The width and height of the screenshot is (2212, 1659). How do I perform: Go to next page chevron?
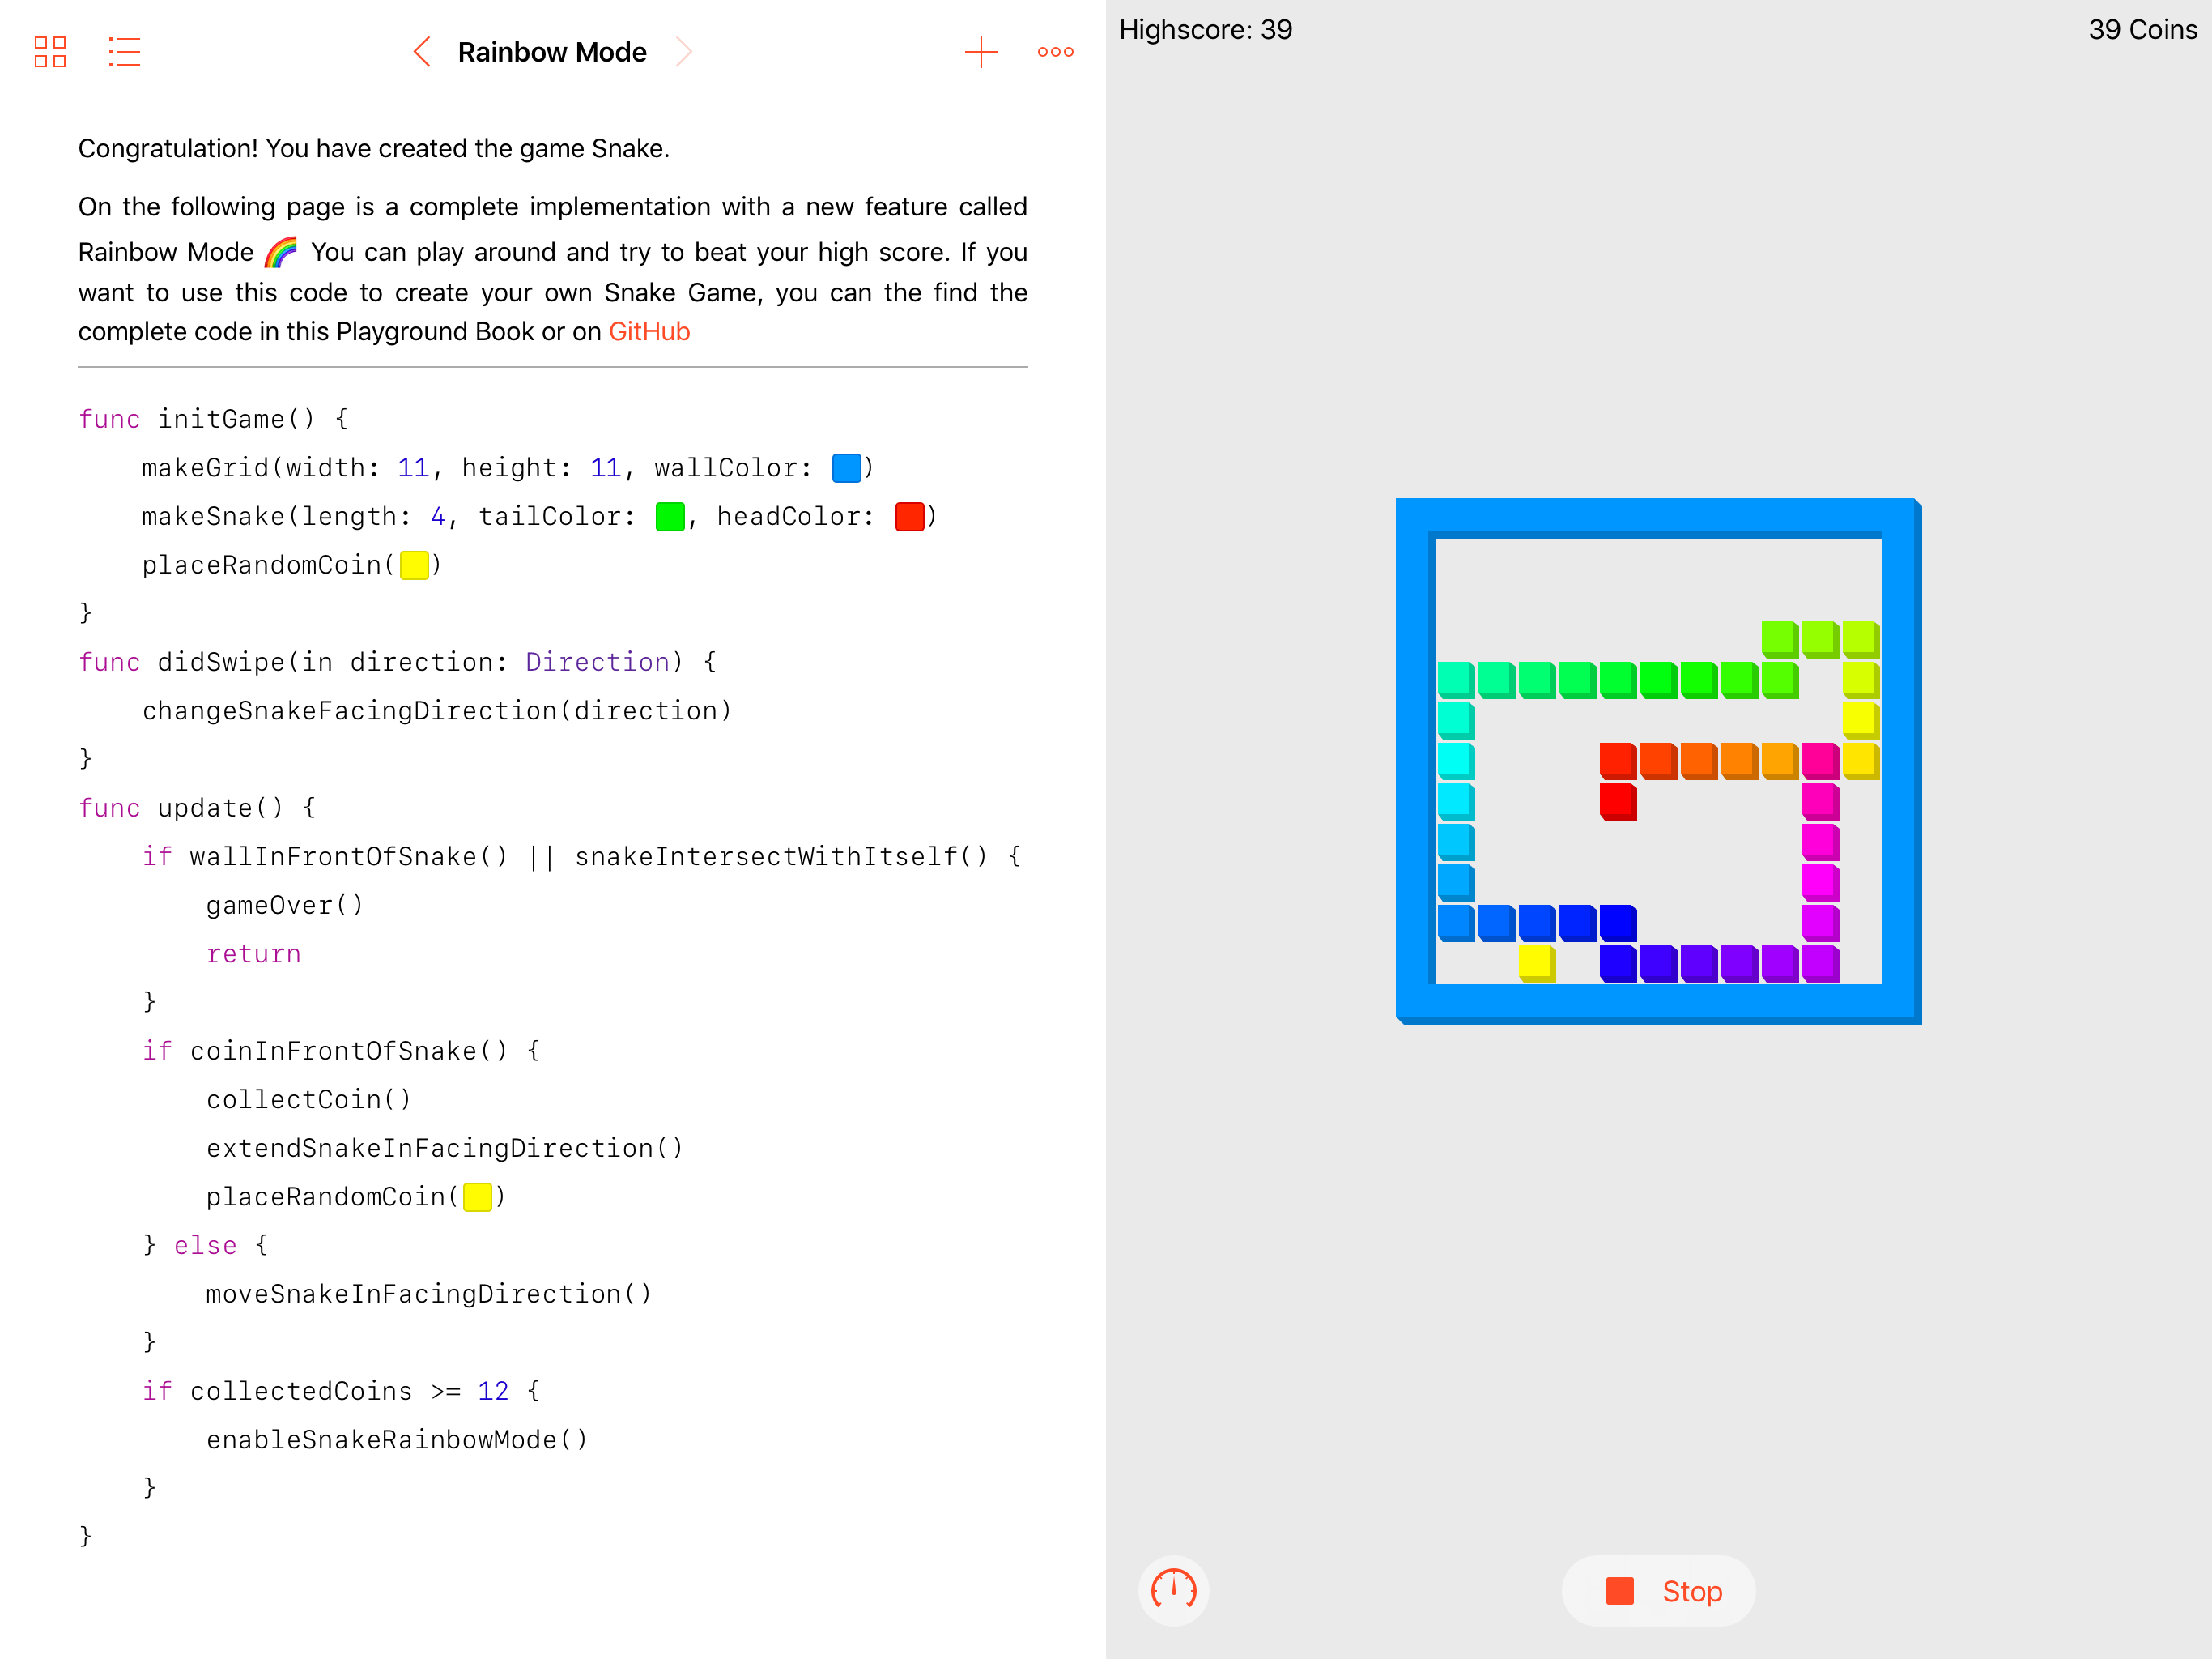click(x=683, y=52)
